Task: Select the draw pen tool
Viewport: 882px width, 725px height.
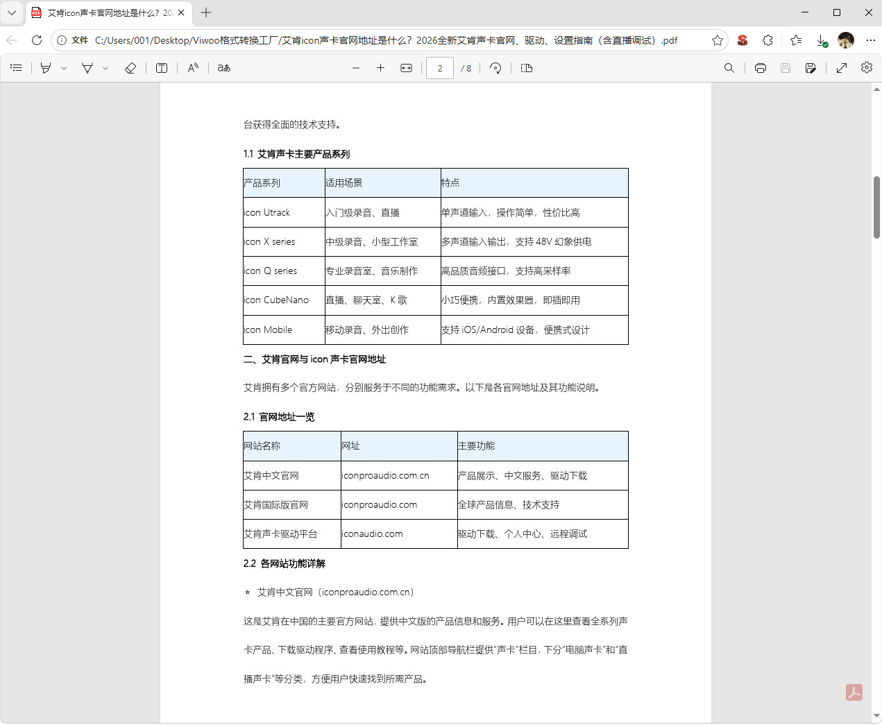Action: click(x=87, y=68)
